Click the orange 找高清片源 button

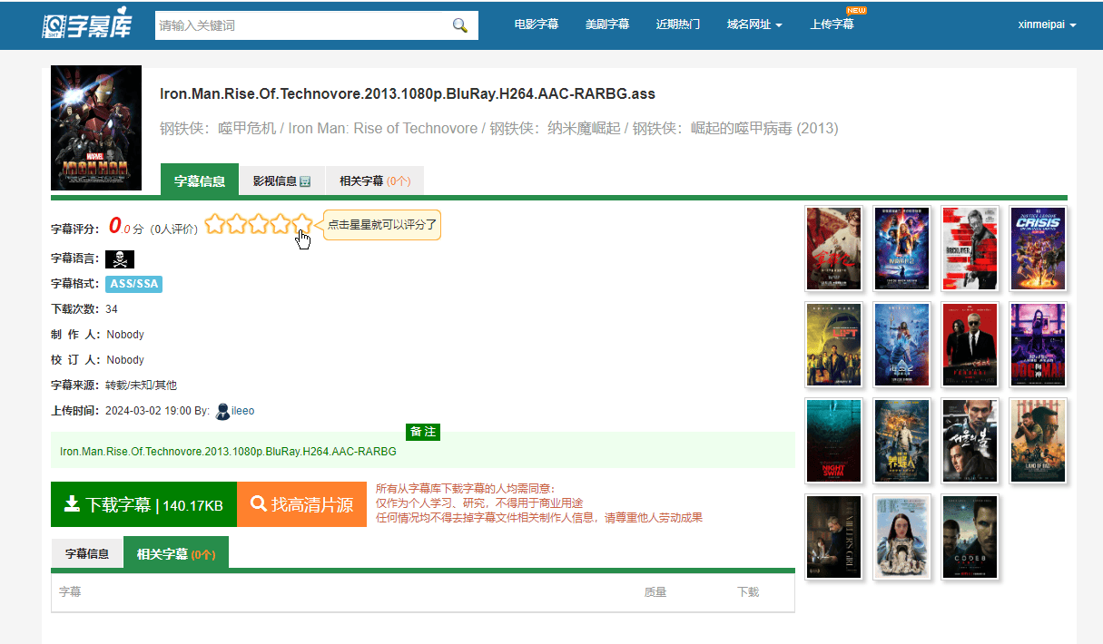click(x=301, y=505)
